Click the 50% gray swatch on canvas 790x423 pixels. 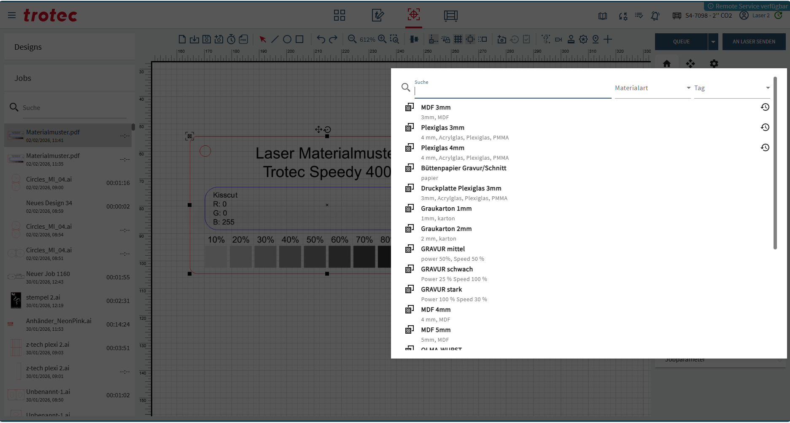point(315,257)
